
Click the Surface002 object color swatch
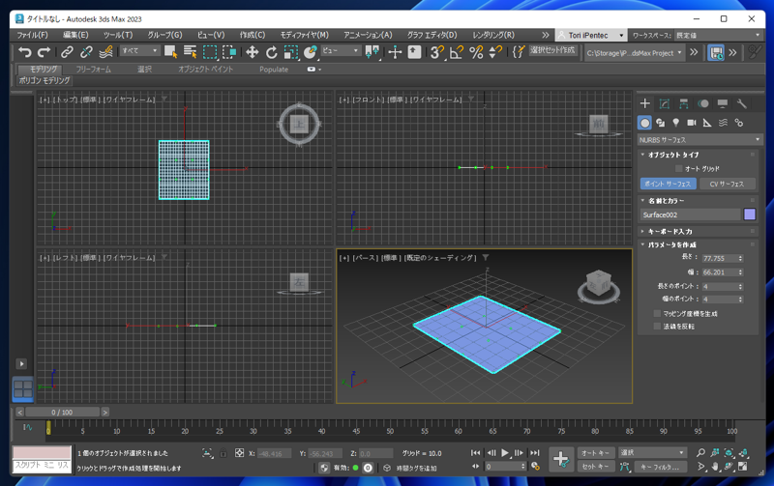coord(749,214)
